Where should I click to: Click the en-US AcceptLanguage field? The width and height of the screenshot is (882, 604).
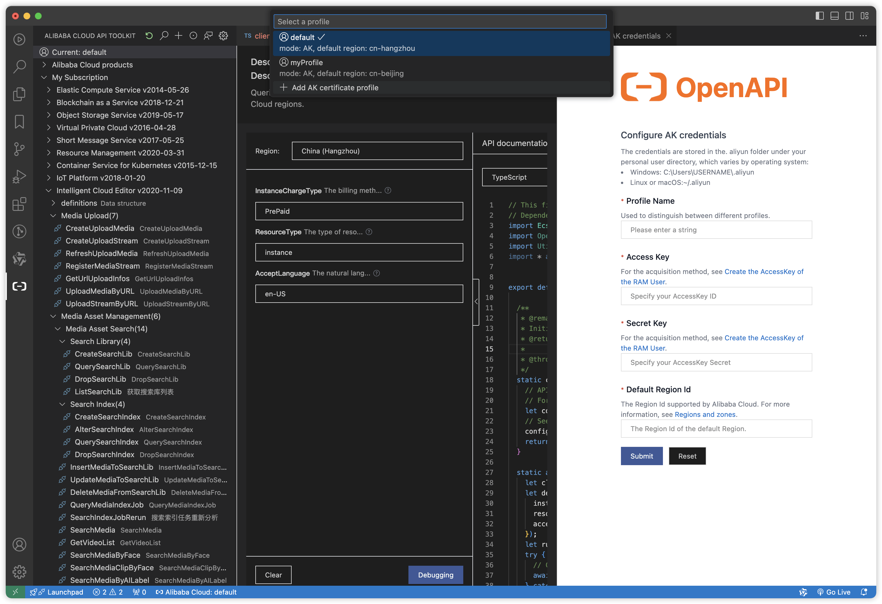pos(359,294)
